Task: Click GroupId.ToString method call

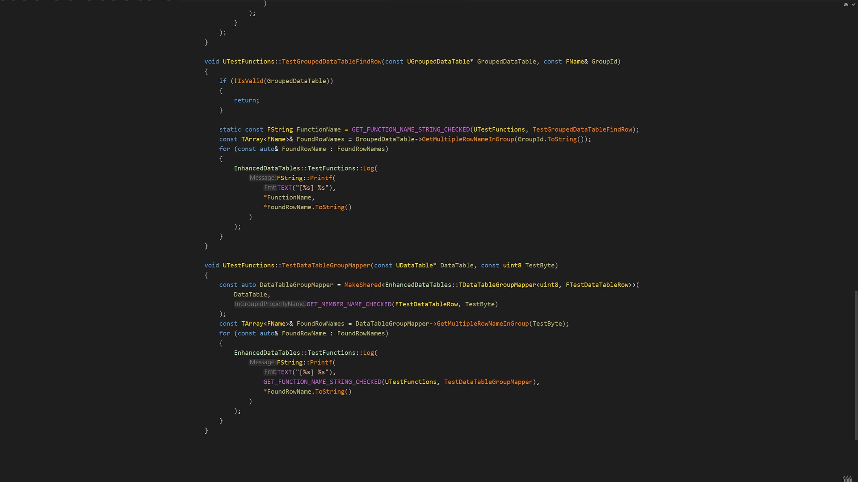Action: [562, 139]
